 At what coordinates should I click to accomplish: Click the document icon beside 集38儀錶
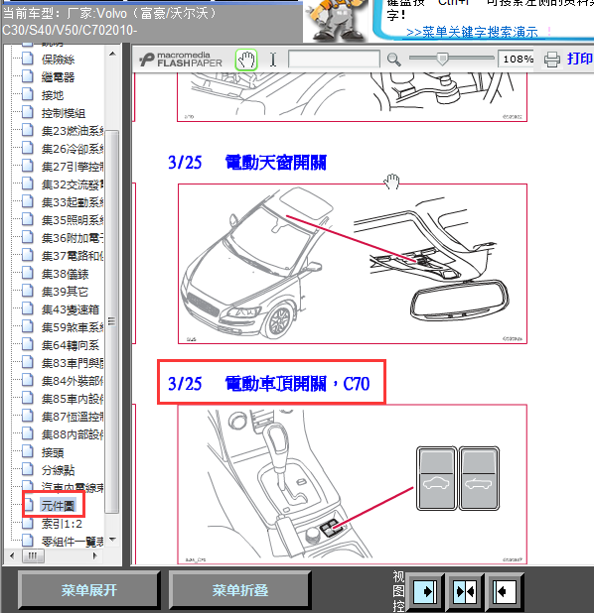(x=28, y=273)
